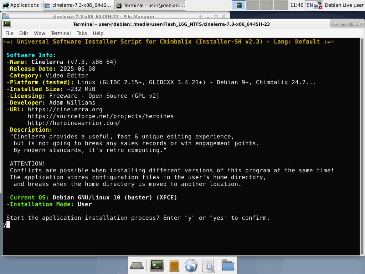The image size is (365, 274).
Task: Open the Application Finder dock icon
Action: coord(208,265)
